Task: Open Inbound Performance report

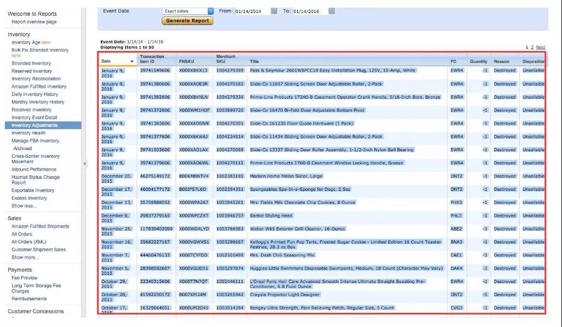Action: (34, 169)
